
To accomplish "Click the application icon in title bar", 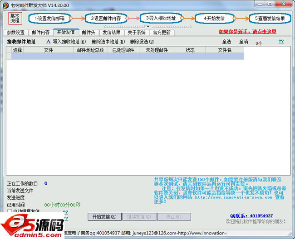I will point(5,5).
